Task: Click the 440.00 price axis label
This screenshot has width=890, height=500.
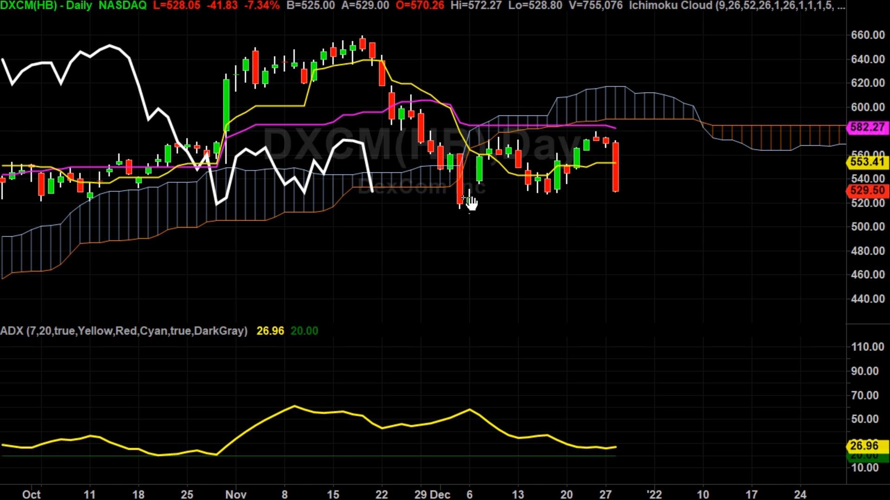Action: pos(868,299)
